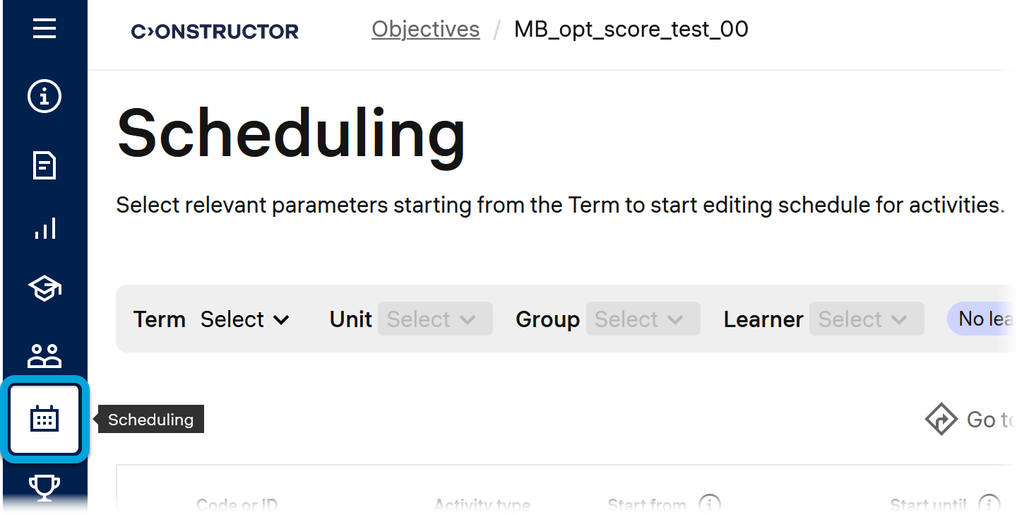Open the people group sidebar icon

click(x=44, y=355)
